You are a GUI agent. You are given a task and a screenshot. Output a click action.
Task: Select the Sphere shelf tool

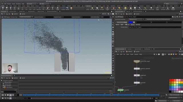pyautogui.click(x=7, y=8)
